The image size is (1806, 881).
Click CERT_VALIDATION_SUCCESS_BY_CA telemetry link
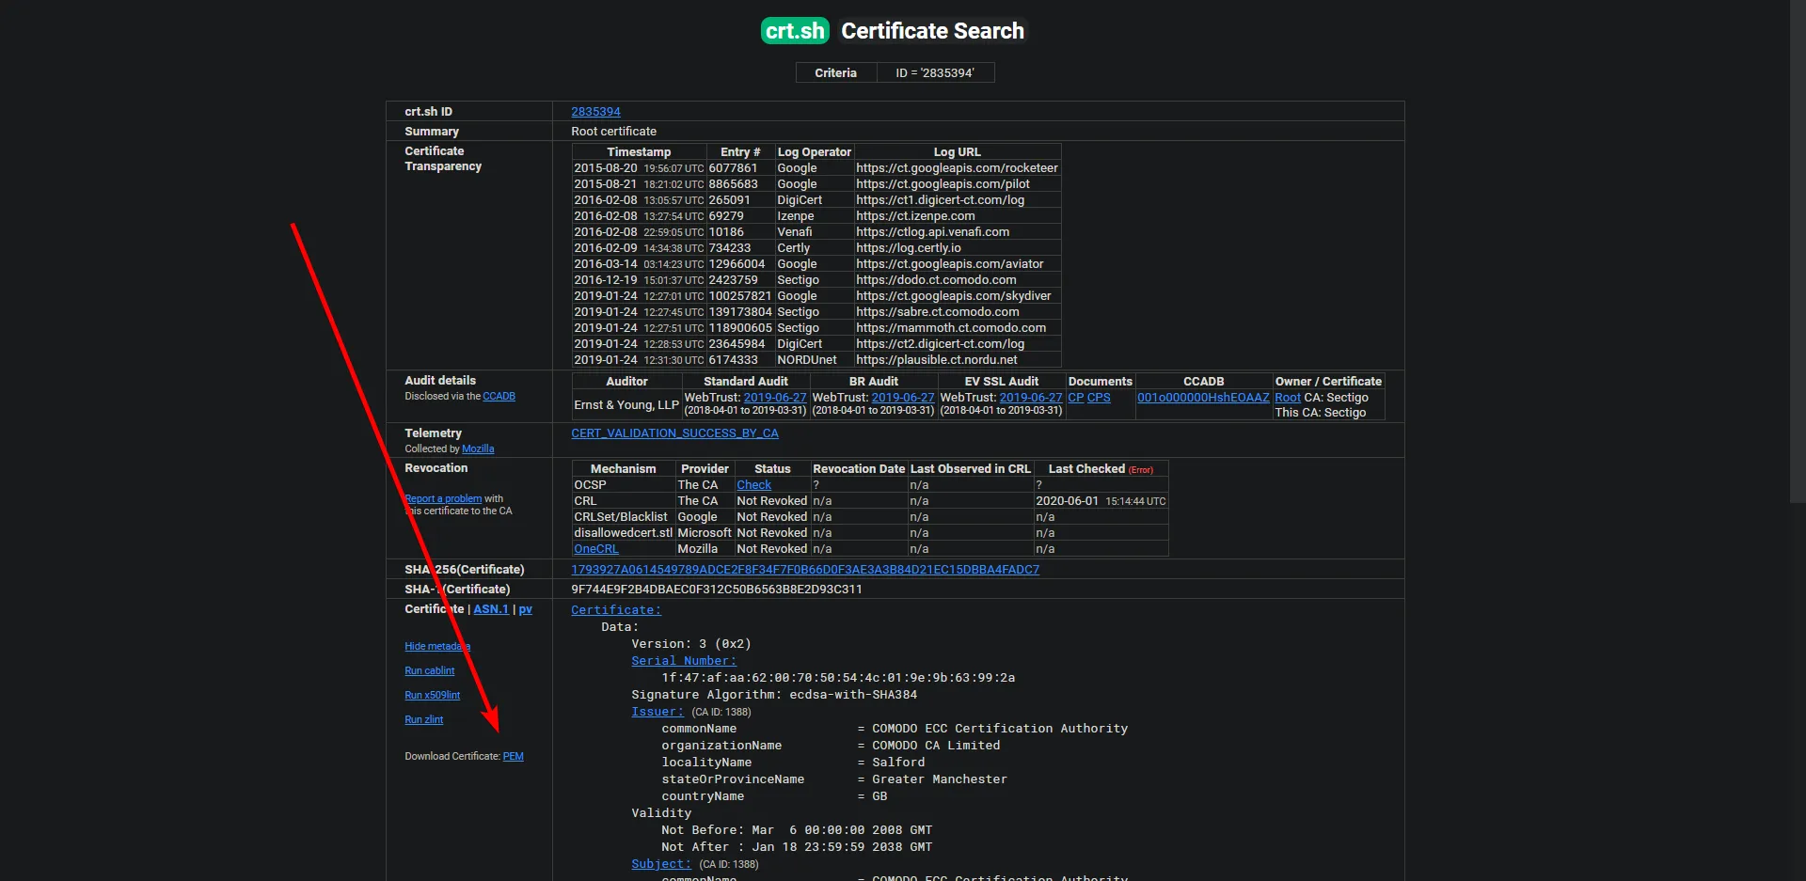(674, 433)
